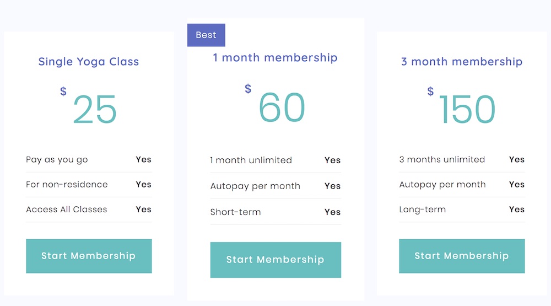
Task: Click the 1 month unlimited feature row
Action: 275,160
